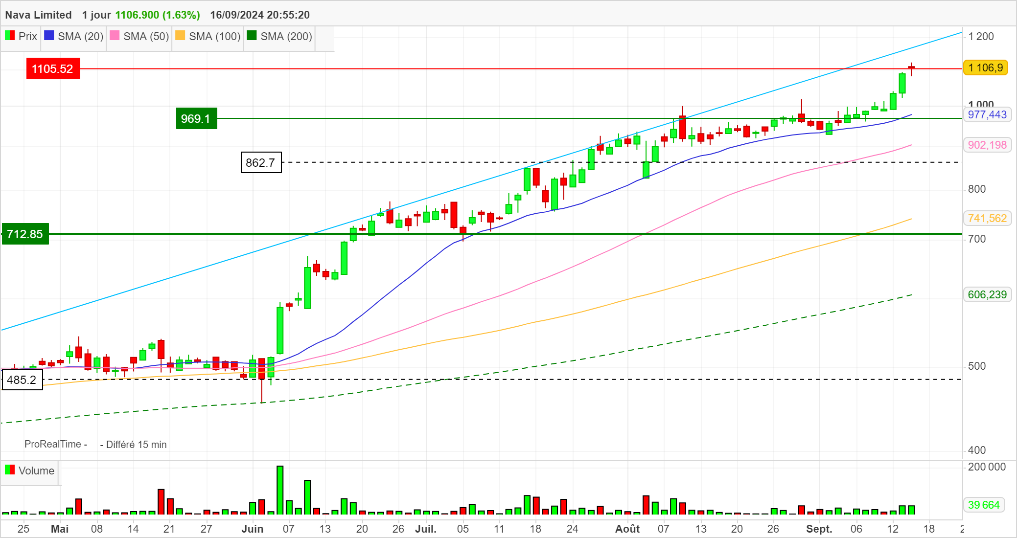Click the 18 date label after Sept. 12
The height and width of the screenshot is (538, 1017).
coord(929,529)
